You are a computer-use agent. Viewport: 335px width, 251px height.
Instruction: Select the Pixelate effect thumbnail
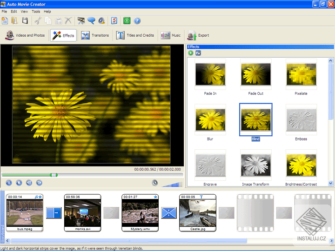click(301, 74)
